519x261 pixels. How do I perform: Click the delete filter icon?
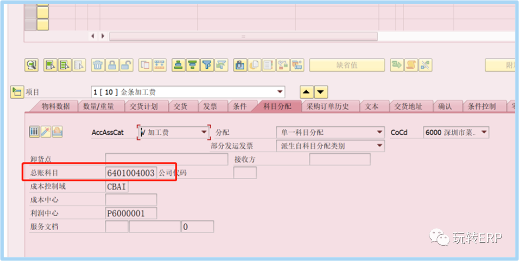[222, 65]
